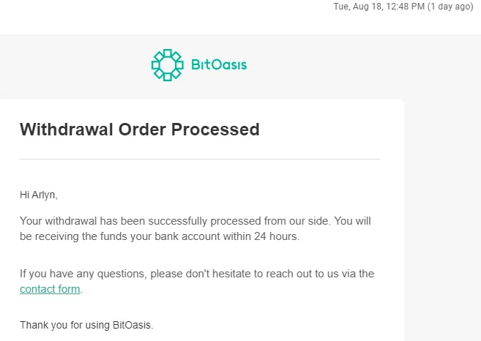Viewport: 481px width, 341px height.
Task: Click the email timestamp Tue, Aug 18, 12:48 PM
Action: [x=379, y=7]
